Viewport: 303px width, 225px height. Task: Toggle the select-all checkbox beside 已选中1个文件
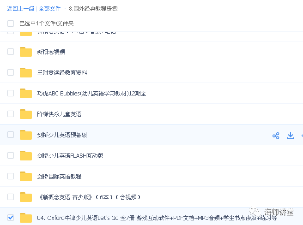click(x=11, y=24)
